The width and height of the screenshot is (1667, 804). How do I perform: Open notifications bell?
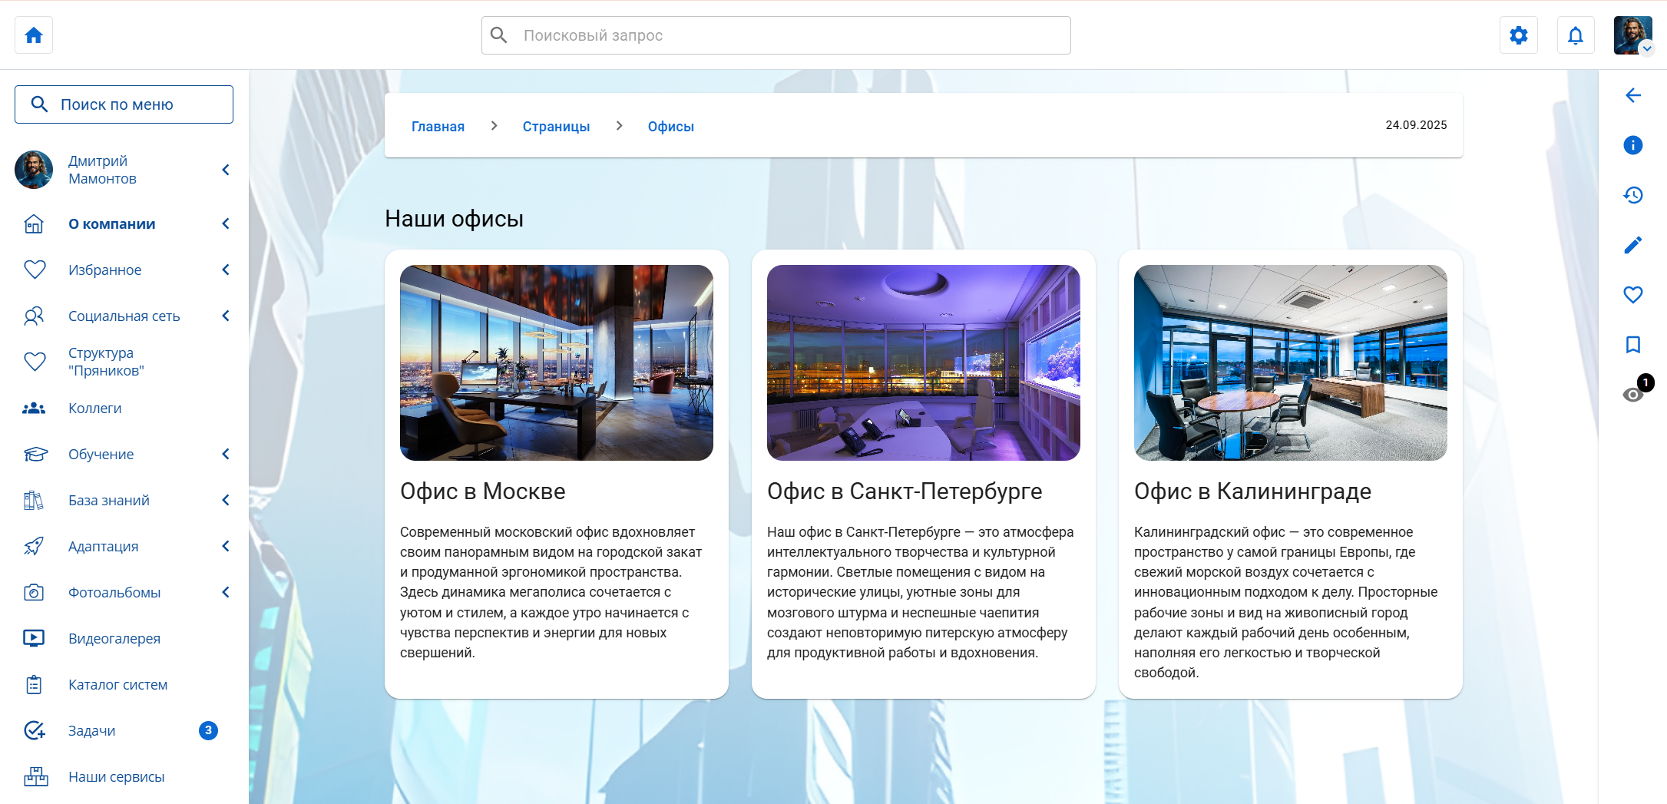1575,35
